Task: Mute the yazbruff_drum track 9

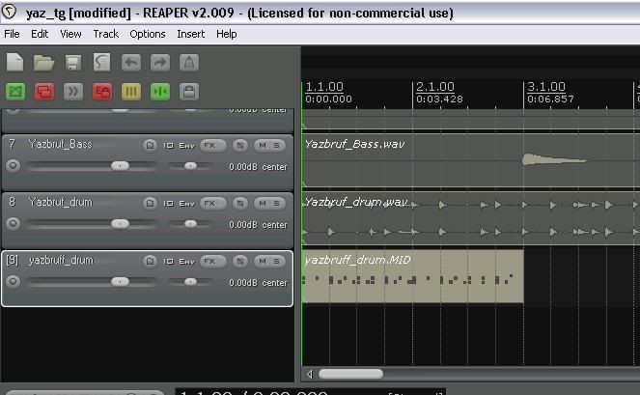Action: [x=263, y=262]
